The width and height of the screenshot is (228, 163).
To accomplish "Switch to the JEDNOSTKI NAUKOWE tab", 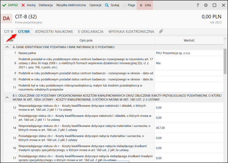I will pos(54,31).
